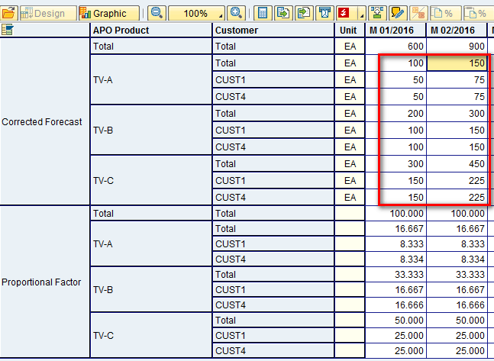Click the Total product label under Corrected Forecast
The height and width of the screenshot is (361, 494).
[151, 47]
